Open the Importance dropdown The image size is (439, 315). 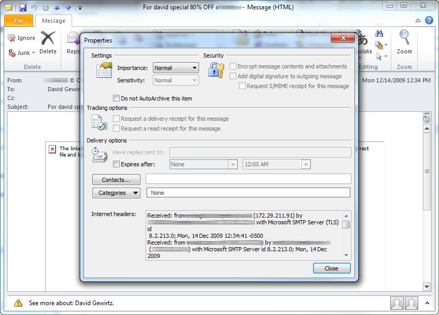(x=176, y=68)
